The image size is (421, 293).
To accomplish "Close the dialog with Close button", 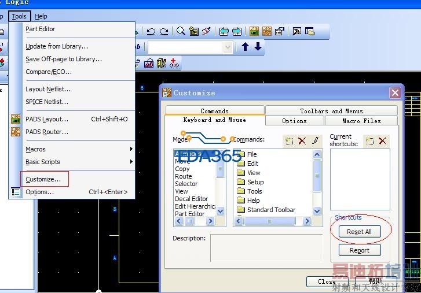I will pos(327,281).
